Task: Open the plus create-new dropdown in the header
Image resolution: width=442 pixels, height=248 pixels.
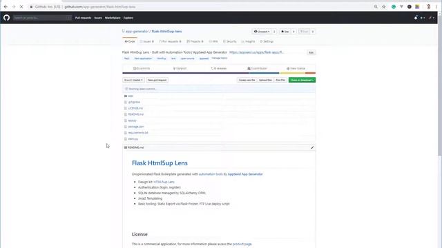Action: pyautogui.click(x=423, y=18)
